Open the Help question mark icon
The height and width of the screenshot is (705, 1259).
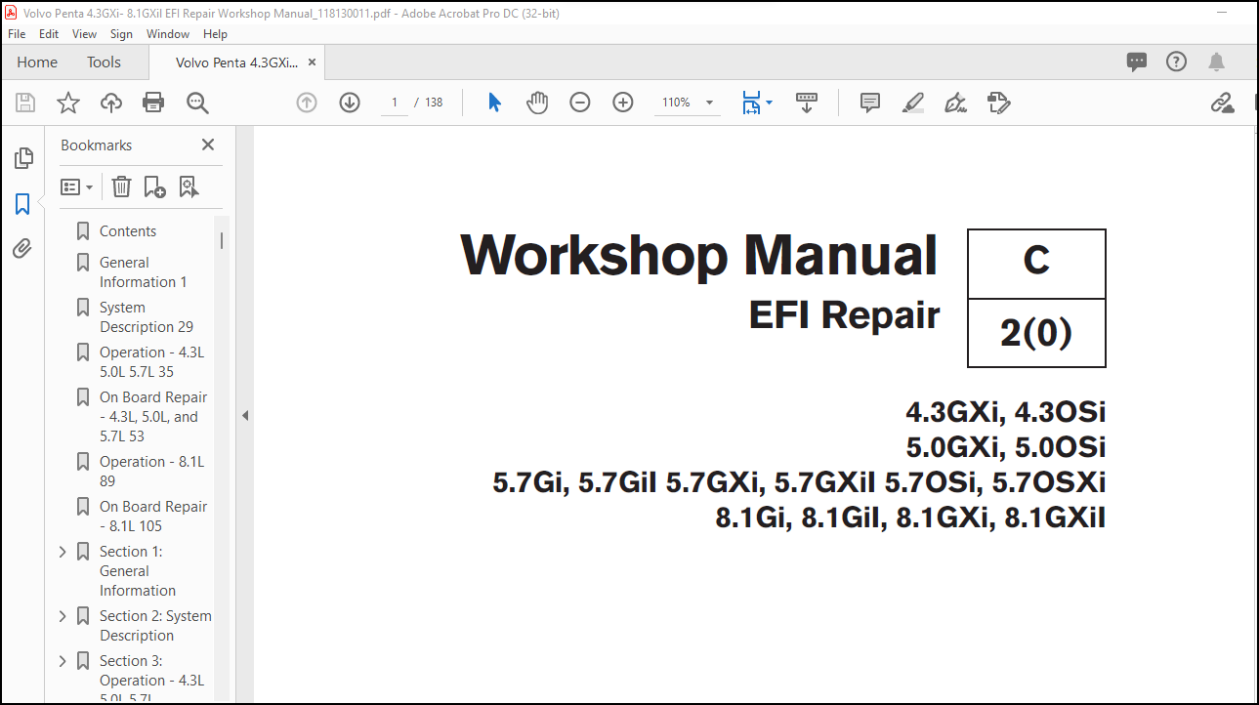point(1176,62)
